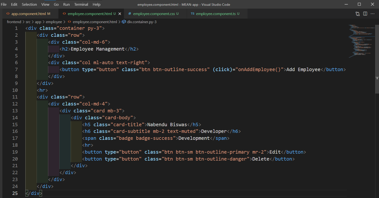Click the HTML icon on the active employee.component.html tab
Screen dimensions: 379x198
(x=64, y=14)
